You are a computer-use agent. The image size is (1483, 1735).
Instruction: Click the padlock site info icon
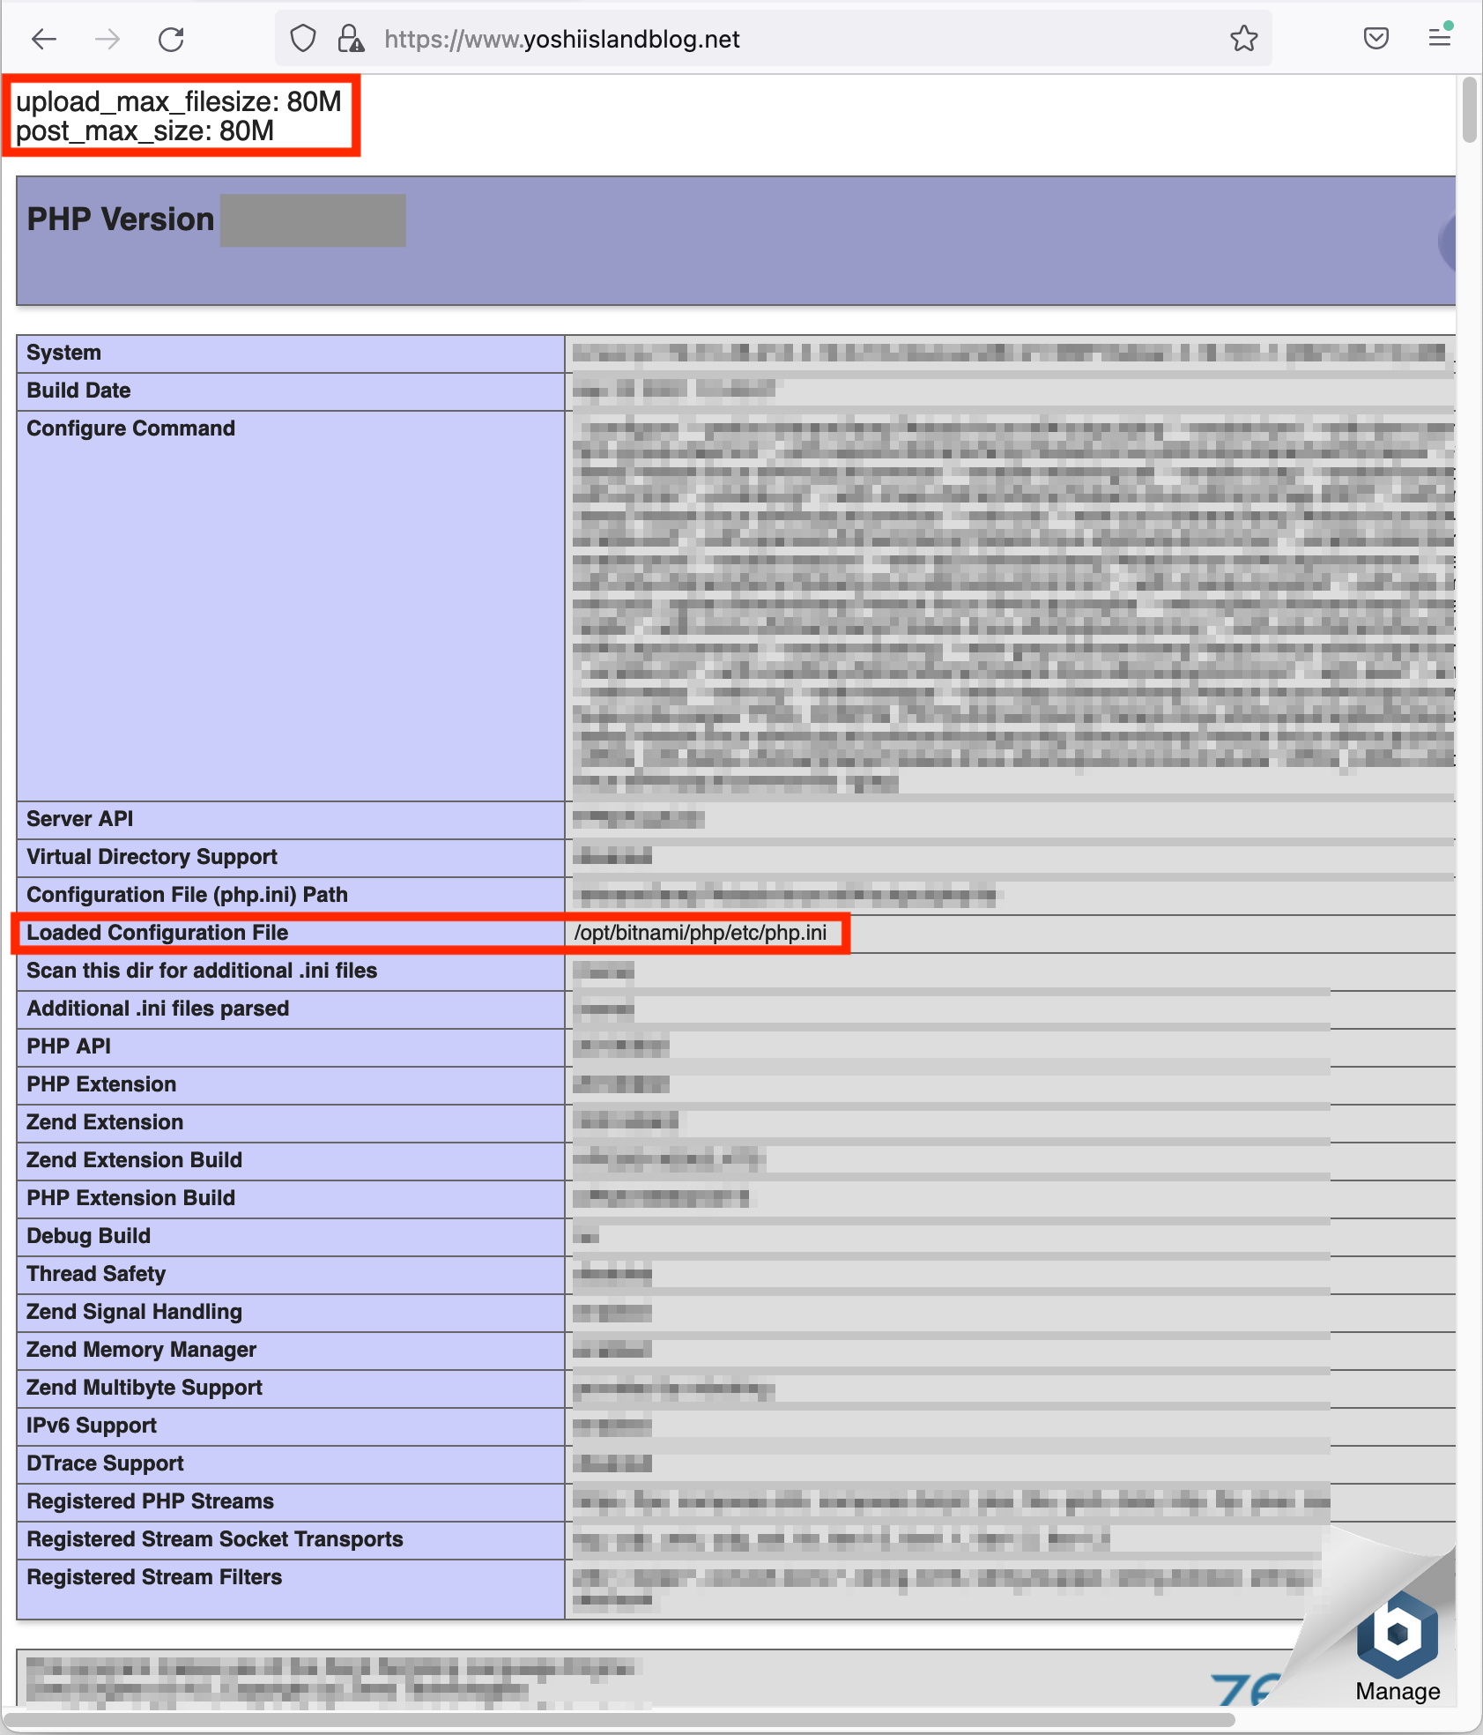pyautogui.click(x=351, y=39)
